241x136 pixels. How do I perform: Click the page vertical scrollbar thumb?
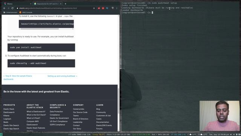pyautogui.click(x=118, y=101)
